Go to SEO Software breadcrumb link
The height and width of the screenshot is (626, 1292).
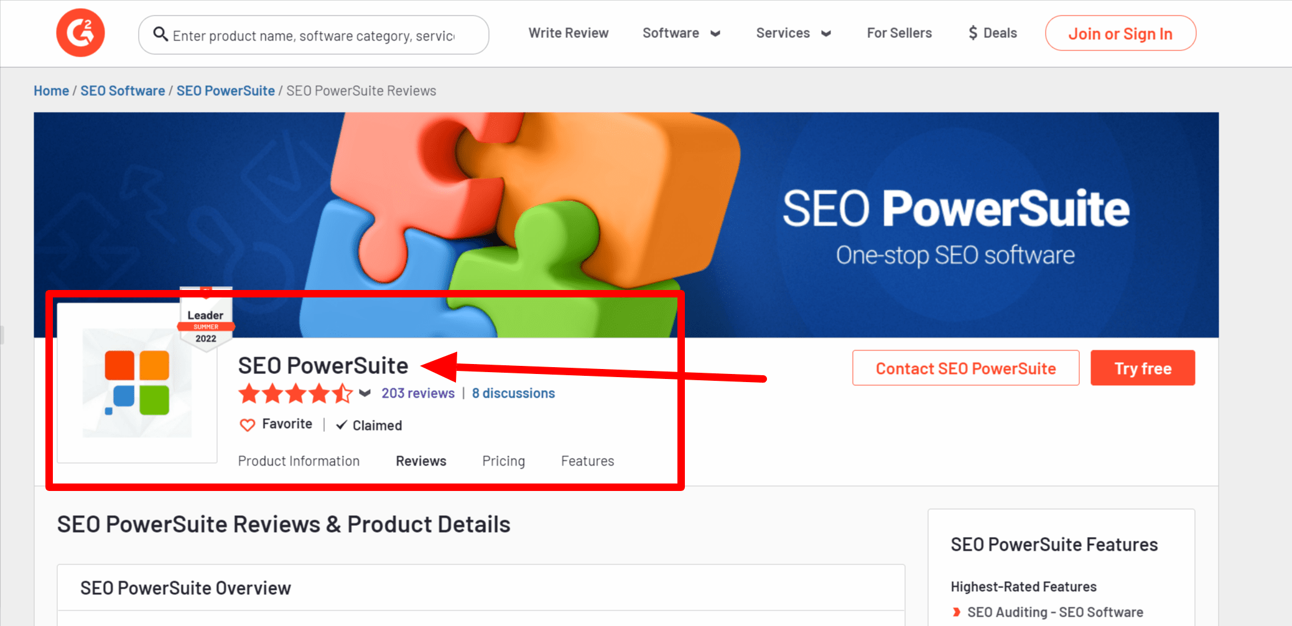123,91
